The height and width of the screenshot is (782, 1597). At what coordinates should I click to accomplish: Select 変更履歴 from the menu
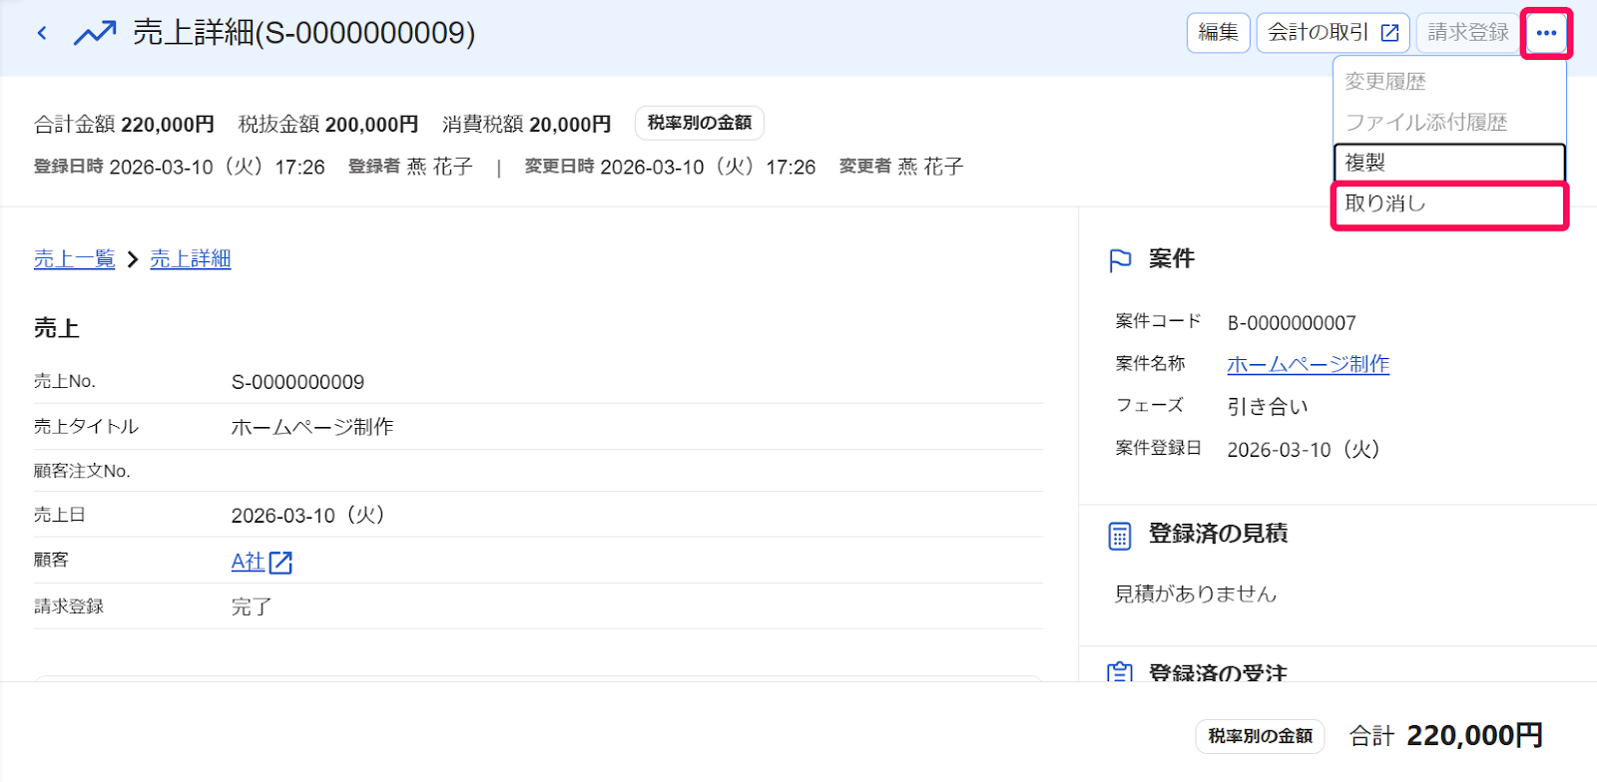1449,82
